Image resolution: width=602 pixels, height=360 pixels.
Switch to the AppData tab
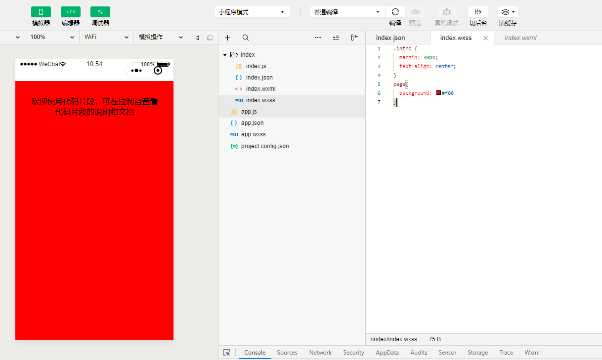pos(387,353)
